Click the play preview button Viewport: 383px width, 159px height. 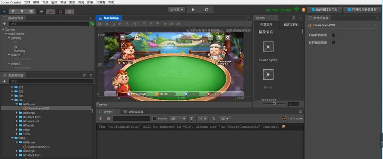tap(193, 9)
